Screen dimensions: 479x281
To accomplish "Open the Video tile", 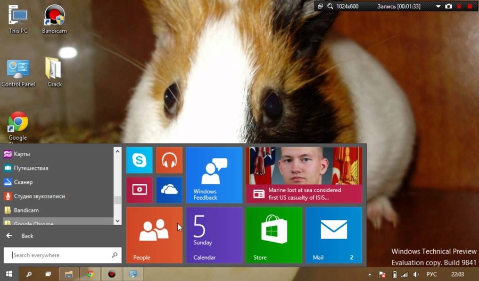I will 139,190.
